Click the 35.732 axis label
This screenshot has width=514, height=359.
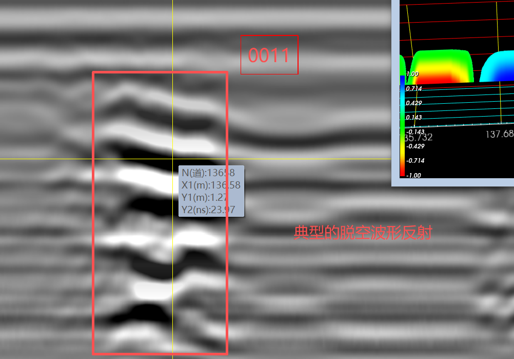click(419, 137)
